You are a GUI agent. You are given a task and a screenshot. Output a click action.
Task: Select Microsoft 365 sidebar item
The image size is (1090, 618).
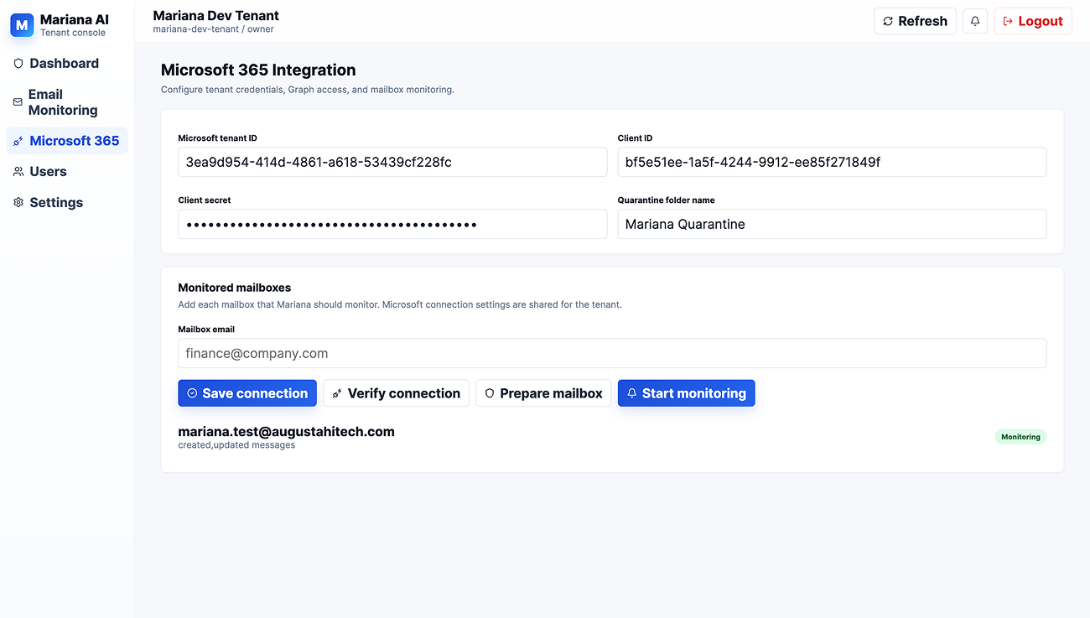point(67,141)
